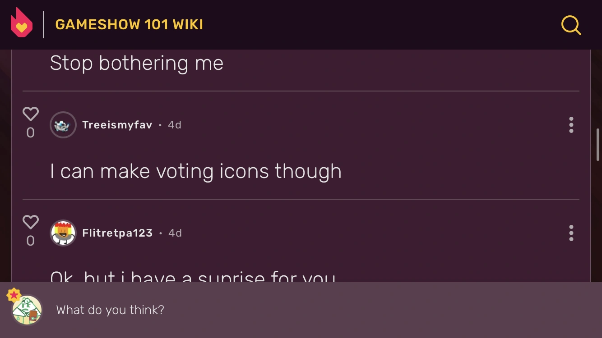The height and width of the screenshot is (338, 602).
Task: Click the 'What do you think?' reply field
Action: point(110,310)
